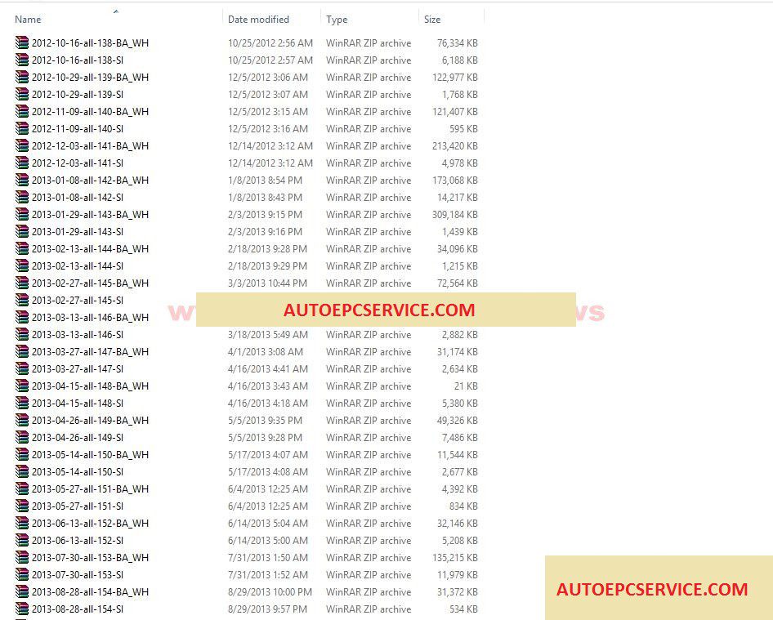
Task: Select archive icon of 2013-03-27-all-147-SI
Action: click(x=22, y=368)
